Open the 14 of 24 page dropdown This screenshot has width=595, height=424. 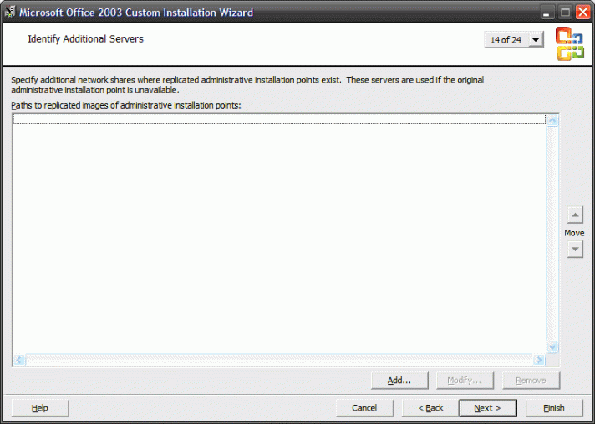coord(514,40)
